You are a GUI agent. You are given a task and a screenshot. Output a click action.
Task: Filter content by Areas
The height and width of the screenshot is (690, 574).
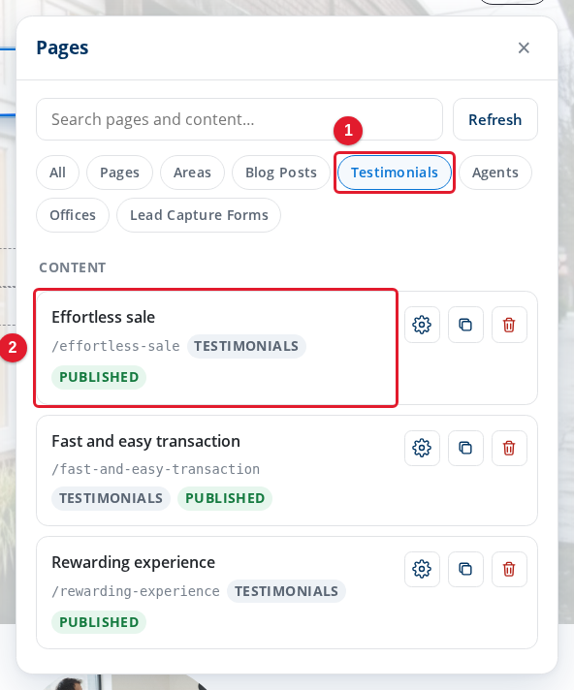click(192, 172)
